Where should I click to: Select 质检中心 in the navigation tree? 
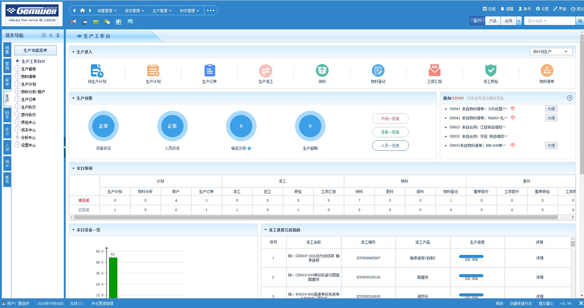click(x=28, y=122)
